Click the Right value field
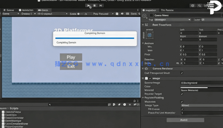This screenshot has width=223, height=128. tap(189, 40)
